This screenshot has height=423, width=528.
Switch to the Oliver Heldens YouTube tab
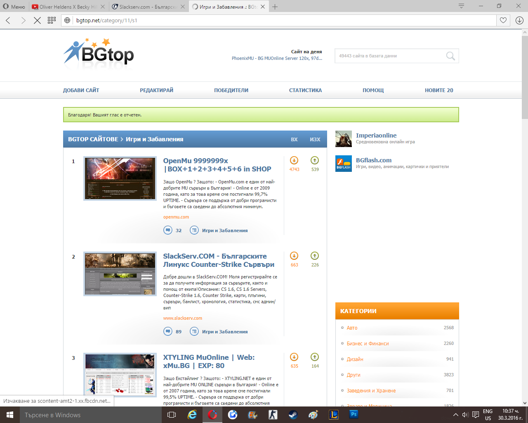[x=68, y=7]
